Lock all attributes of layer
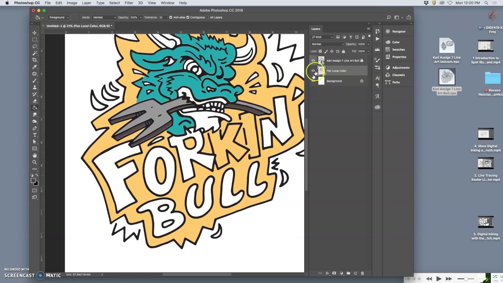The height and width of the screenshot is (283, 503). (343, 51)
